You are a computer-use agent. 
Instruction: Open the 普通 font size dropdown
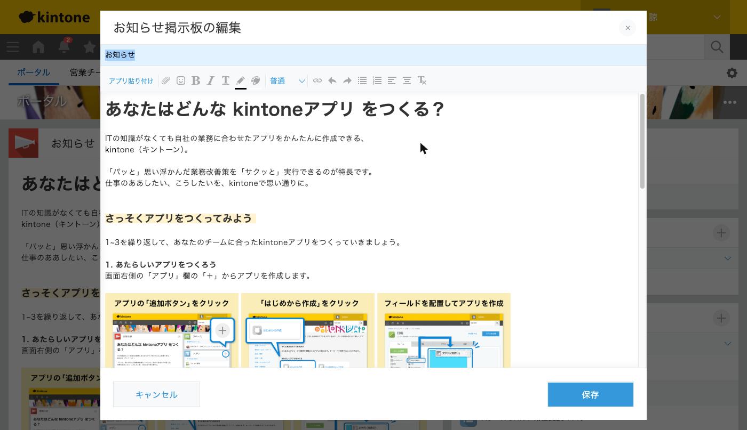(287, 80)
